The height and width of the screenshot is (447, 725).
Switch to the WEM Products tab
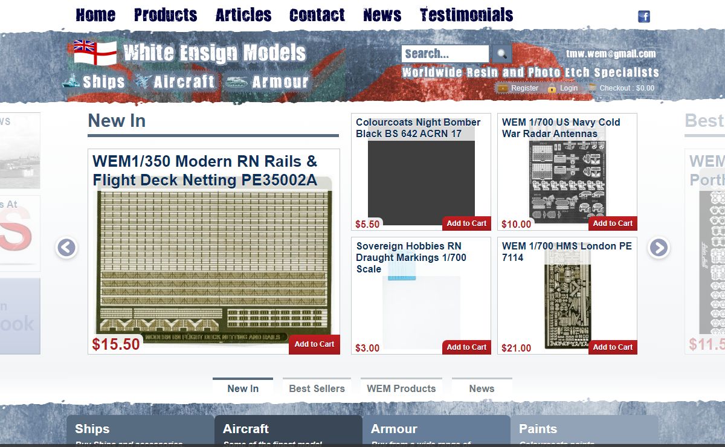coord(401,388)
